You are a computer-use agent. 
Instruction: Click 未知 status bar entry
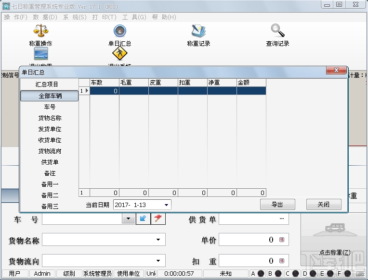click(x=226, y=273)
